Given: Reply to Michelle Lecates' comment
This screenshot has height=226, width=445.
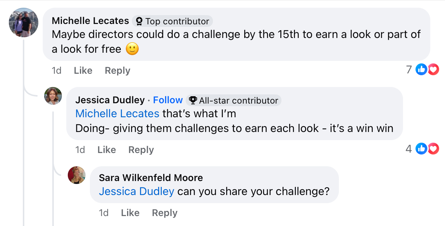Looking at the screenshot, I should coord(118,70).
